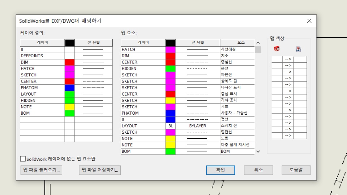Pick the magenta swatch for 사선해칭 element
The height and width of the screenshot is (195, 347).
point(171,49)
